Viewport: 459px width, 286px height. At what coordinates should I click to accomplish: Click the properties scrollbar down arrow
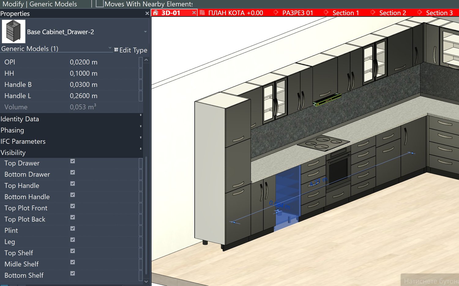[146, 281]
